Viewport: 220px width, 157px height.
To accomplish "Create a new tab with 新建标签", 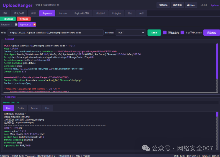I will point(8,19).
